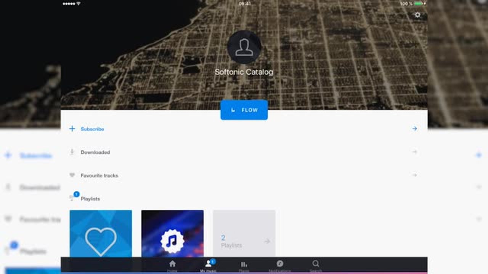This screenshot has height=274, width=488.
Task: Click the heart icon beside Favourite tracks
Action: [x=72, y=175]
